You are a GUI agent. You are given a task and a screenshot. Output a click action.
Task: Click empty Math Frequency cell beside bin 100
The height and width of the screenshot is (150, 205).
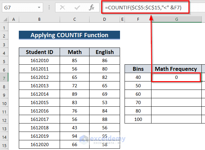tap(176, 119)
